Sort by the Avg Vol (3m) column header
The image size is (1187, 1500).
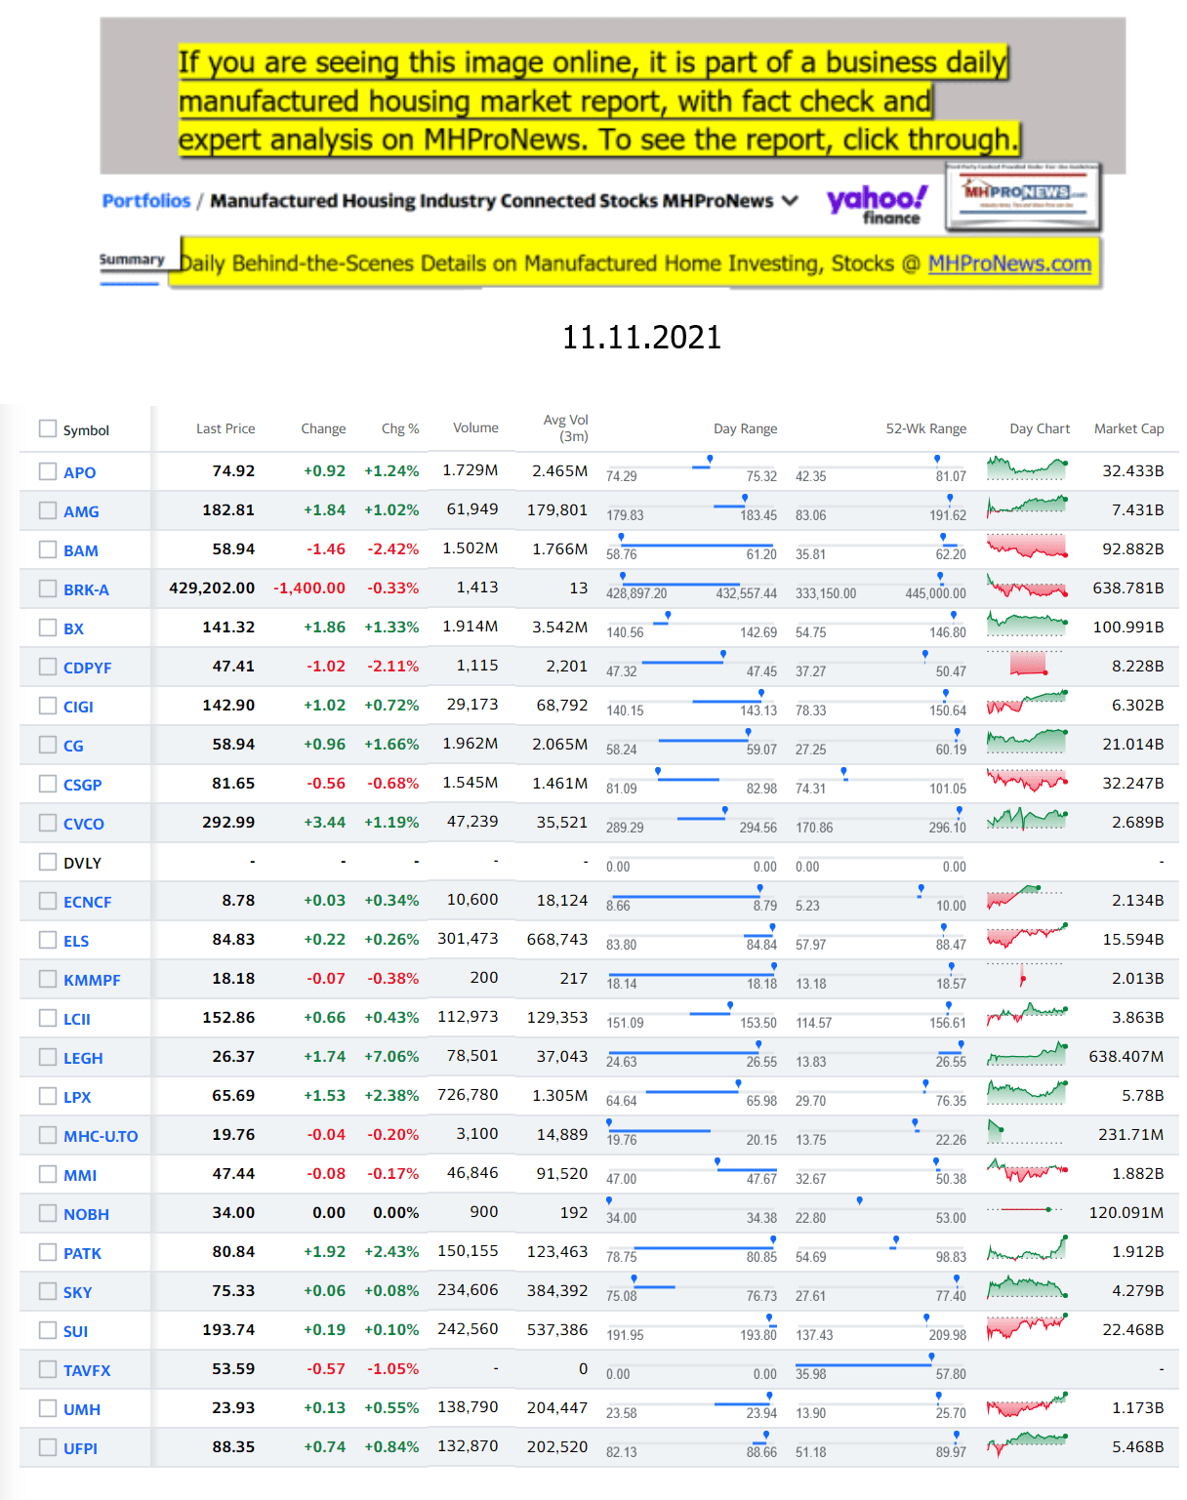coord(566,427)
